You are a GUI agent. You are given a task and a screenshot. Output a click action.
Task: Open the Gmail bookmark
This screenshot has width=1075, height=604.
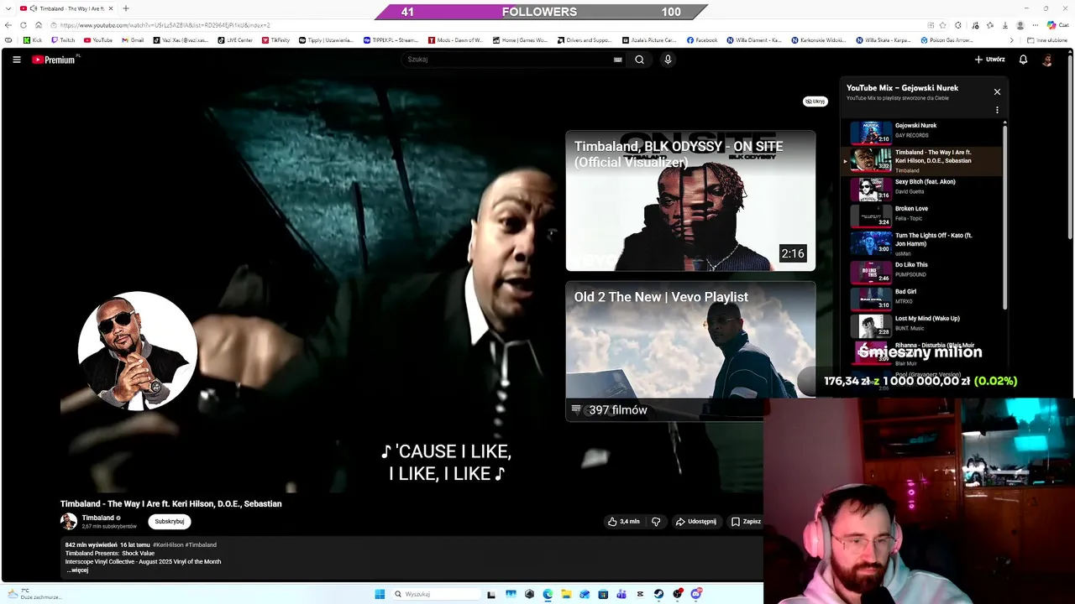pyautogui.click(x=133, y=40)
